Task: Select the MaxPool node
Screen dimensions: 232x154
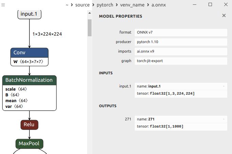Action: point(29,143)
